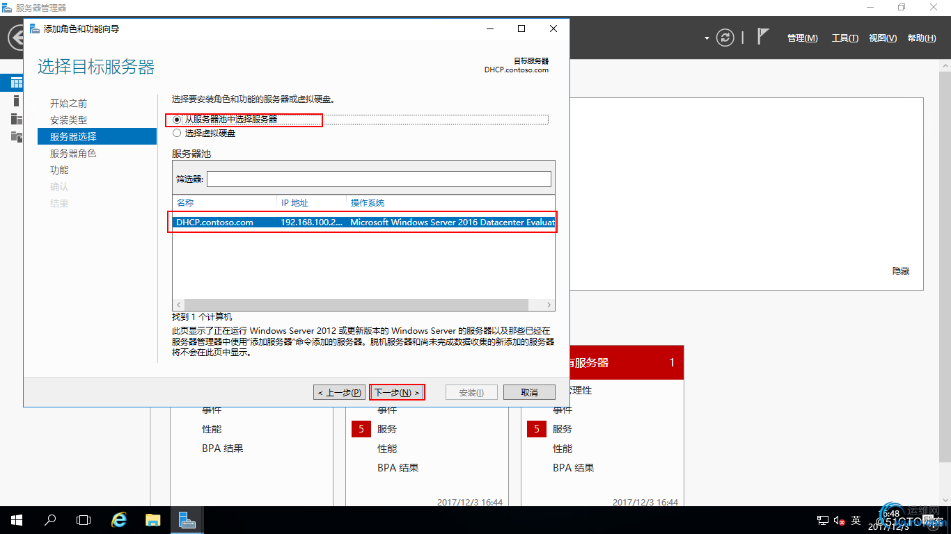
Task: Click 服务 in the 所有服务器 tile
Action: tap(563, 429)
